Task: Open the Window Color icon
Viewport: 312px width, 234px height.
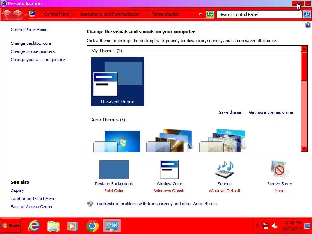Action: coord(169,170)
